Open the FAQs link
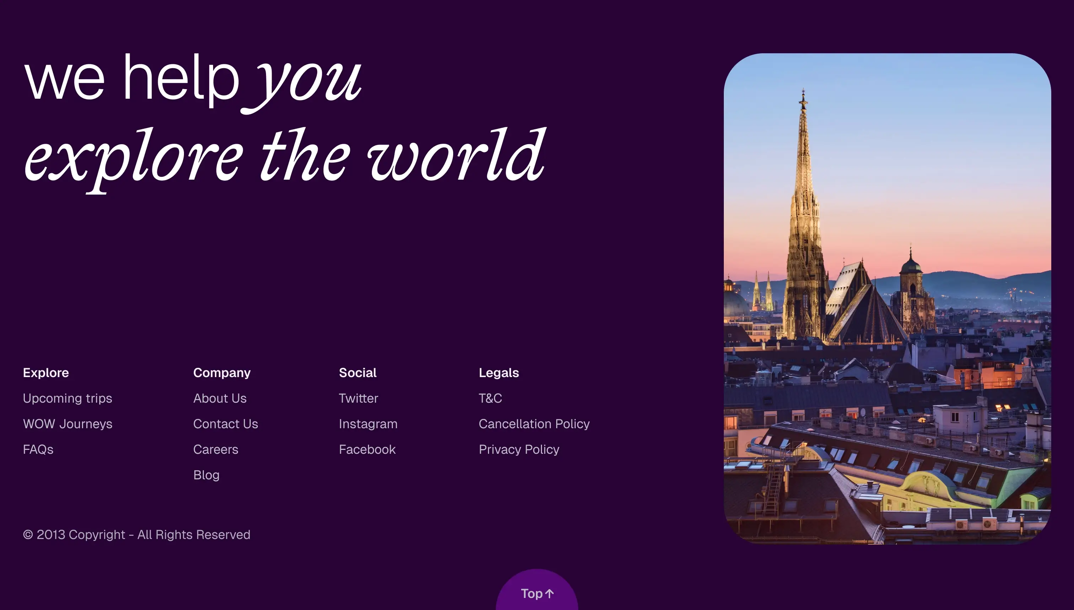 pyautogui.click(x=38, y=449)
